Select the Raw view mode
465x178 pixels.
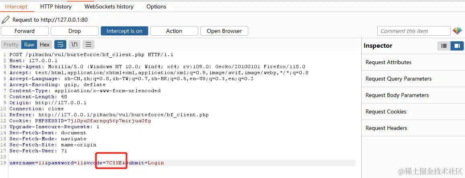click(29, 44)
